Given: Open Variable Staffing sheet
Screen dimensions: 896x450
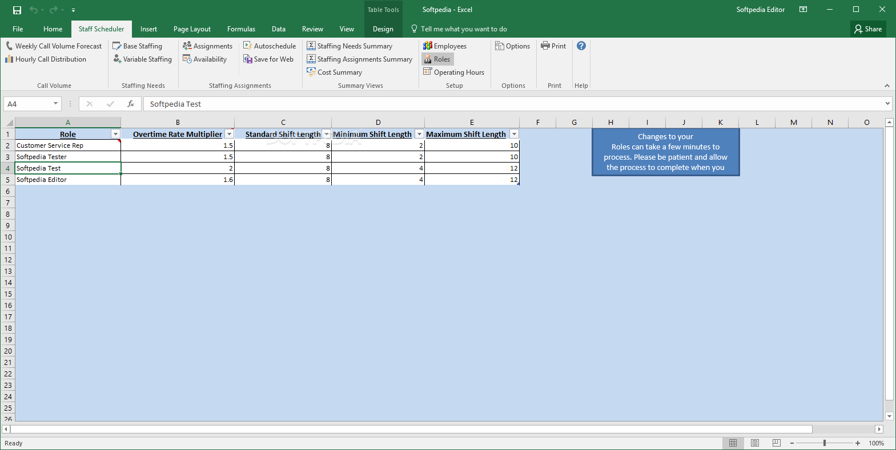Looking at the screenshot, I should (x=142, y=59).
